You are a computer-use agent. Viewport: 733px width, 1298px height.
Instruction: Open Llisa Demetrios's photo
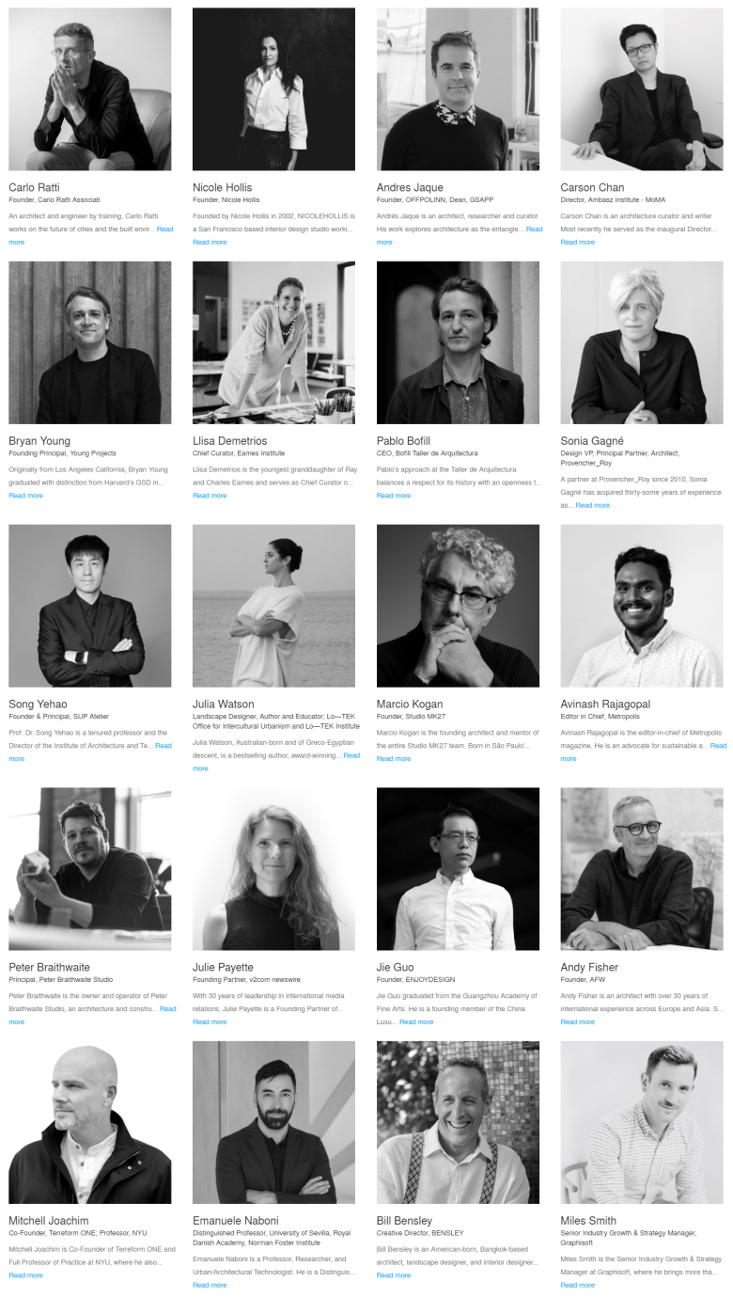pos(273,343)
